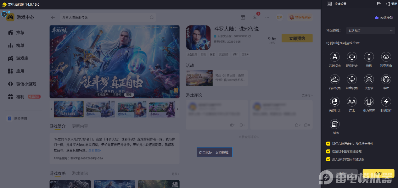Image resolution: width=398 pixels, height=188 pixels.
Task: Select the 右键视角 right-click view icon
Action: [x=335, y=79]
